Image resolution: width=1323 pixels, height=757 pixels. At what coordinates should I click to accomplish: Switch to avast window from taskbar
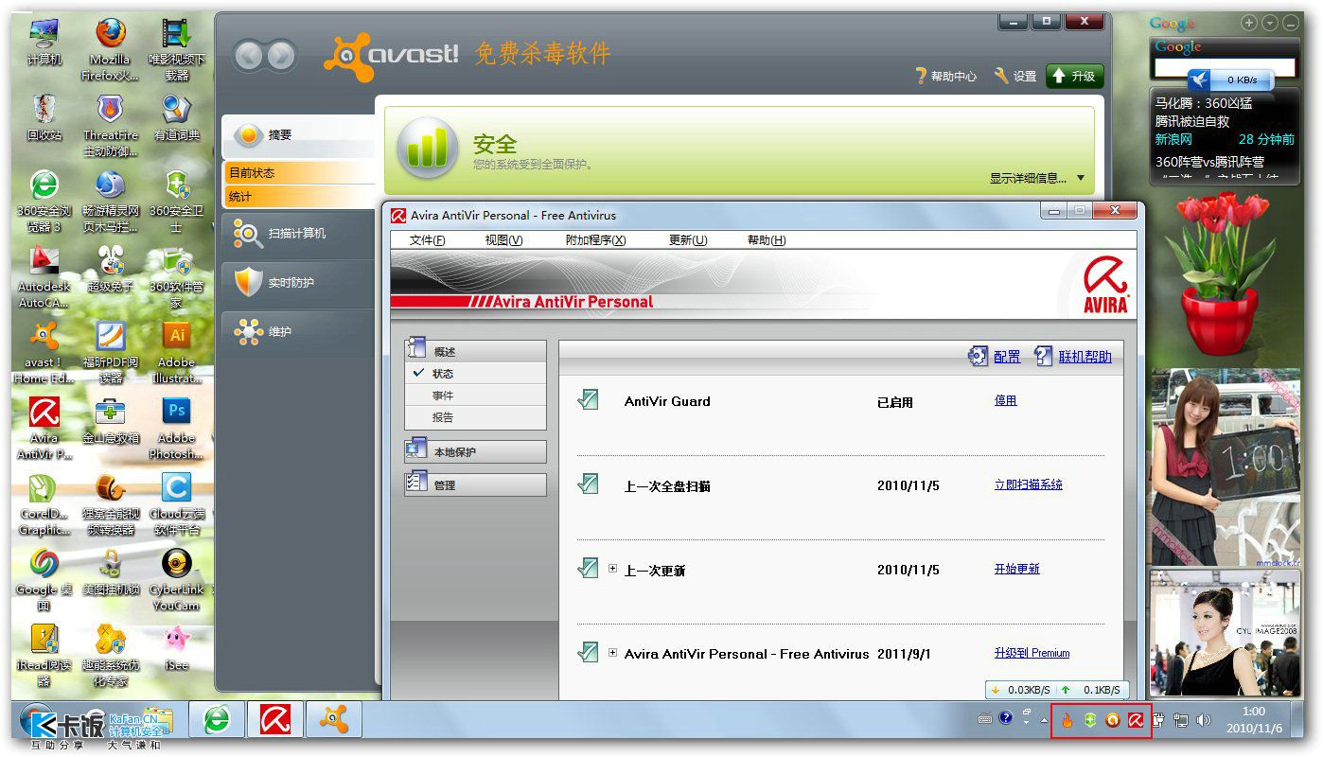pos(335,720)
